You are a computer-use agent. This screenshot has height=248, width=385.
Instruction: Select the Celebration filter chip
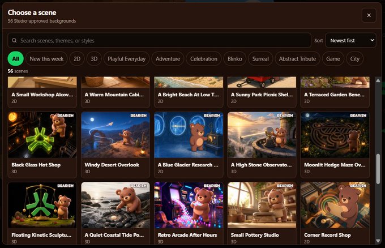pos(204,59)
